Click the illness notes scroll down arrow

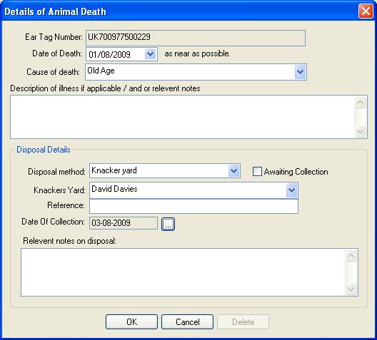point(360,131)
